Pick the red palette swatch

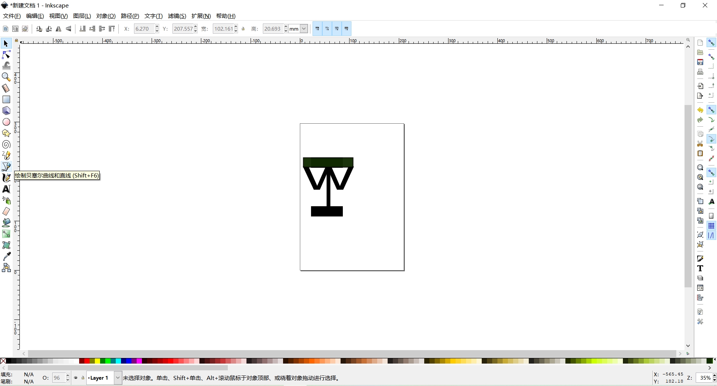pyautogui.click(x=87, y=361)
